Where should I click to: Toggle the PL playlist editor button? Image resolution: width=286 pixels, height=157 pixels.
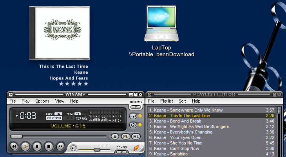(125, 136)
